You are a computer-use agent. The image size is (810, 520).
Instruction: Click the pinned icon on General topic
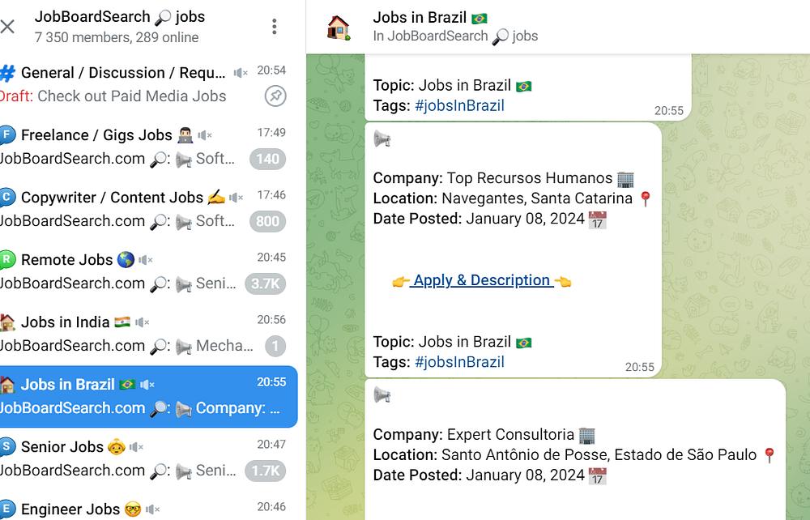[275, 96]
